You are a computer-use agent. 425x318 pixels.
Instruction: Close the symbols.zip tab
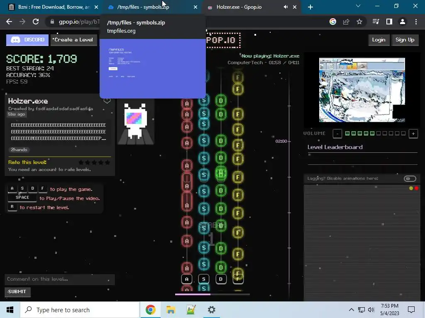point(195,7)
